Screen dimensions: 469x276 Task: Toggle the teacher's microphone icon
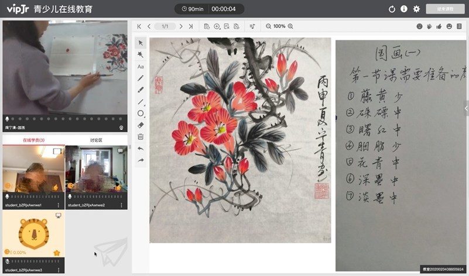tap(7, 119)
